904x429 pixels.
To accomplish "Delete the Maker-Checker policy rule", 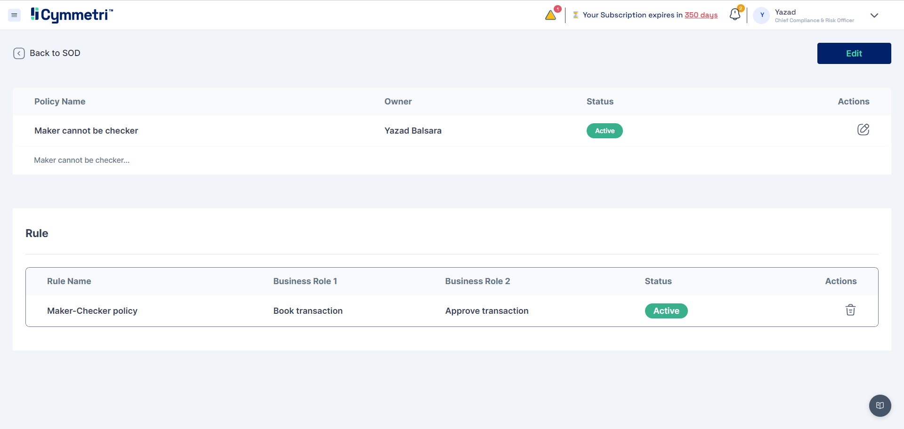I will tap(850, 310).
